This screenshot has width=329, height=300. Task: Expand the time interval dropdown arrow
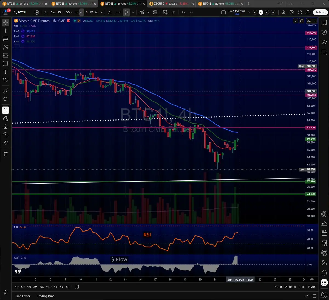click(x=101, y=12)
